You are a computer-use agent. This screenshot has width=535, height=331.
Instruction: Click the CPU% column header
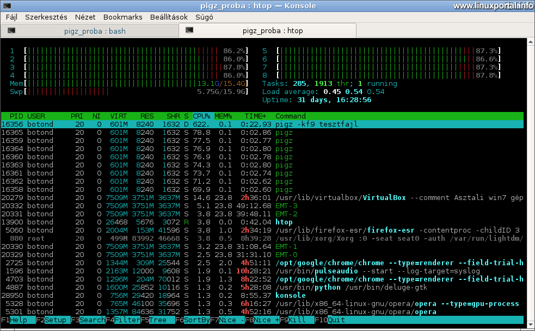point(202,116)
